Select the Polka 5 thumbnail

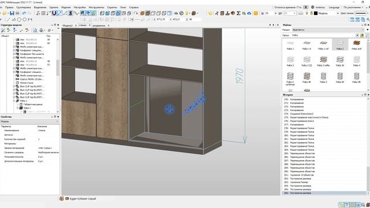(323, 78)
